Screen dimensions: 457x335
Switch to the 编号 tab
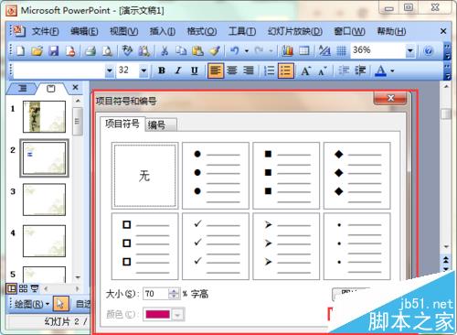point(160,124)
